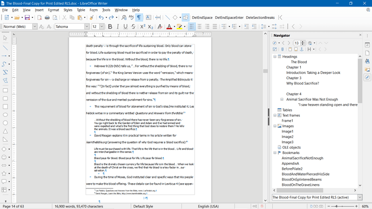
Task: Run the DeleSectionBreaks macro button
Action: click(x=260, y=18)
